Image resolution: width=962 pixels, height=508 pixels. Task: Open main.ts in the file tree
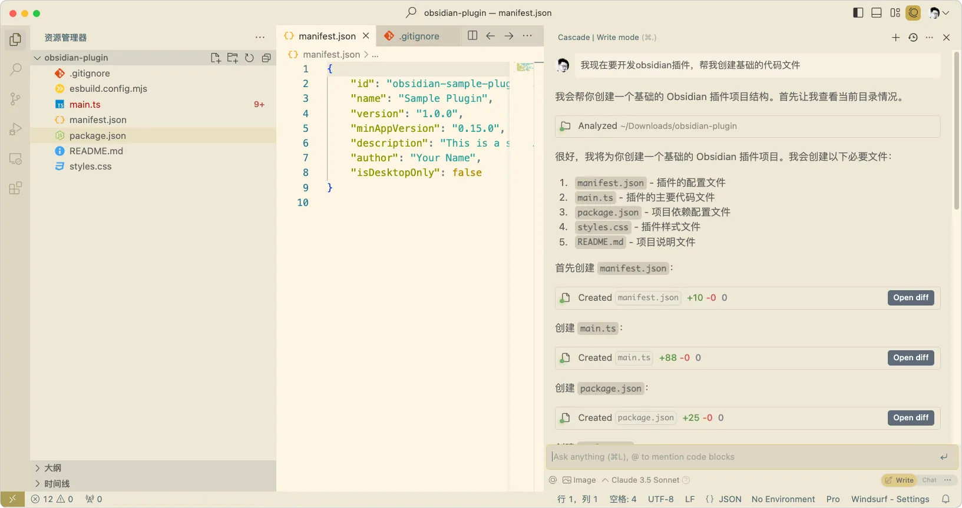pyautogui.click(x=153, y=104)
